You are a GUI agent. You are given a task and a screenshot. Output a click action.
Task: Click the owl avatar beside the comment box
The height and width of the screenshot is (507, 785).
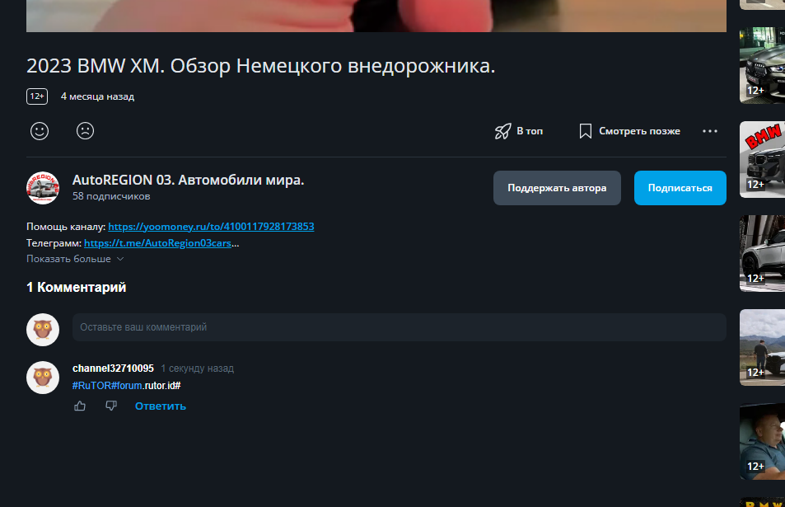43,330
